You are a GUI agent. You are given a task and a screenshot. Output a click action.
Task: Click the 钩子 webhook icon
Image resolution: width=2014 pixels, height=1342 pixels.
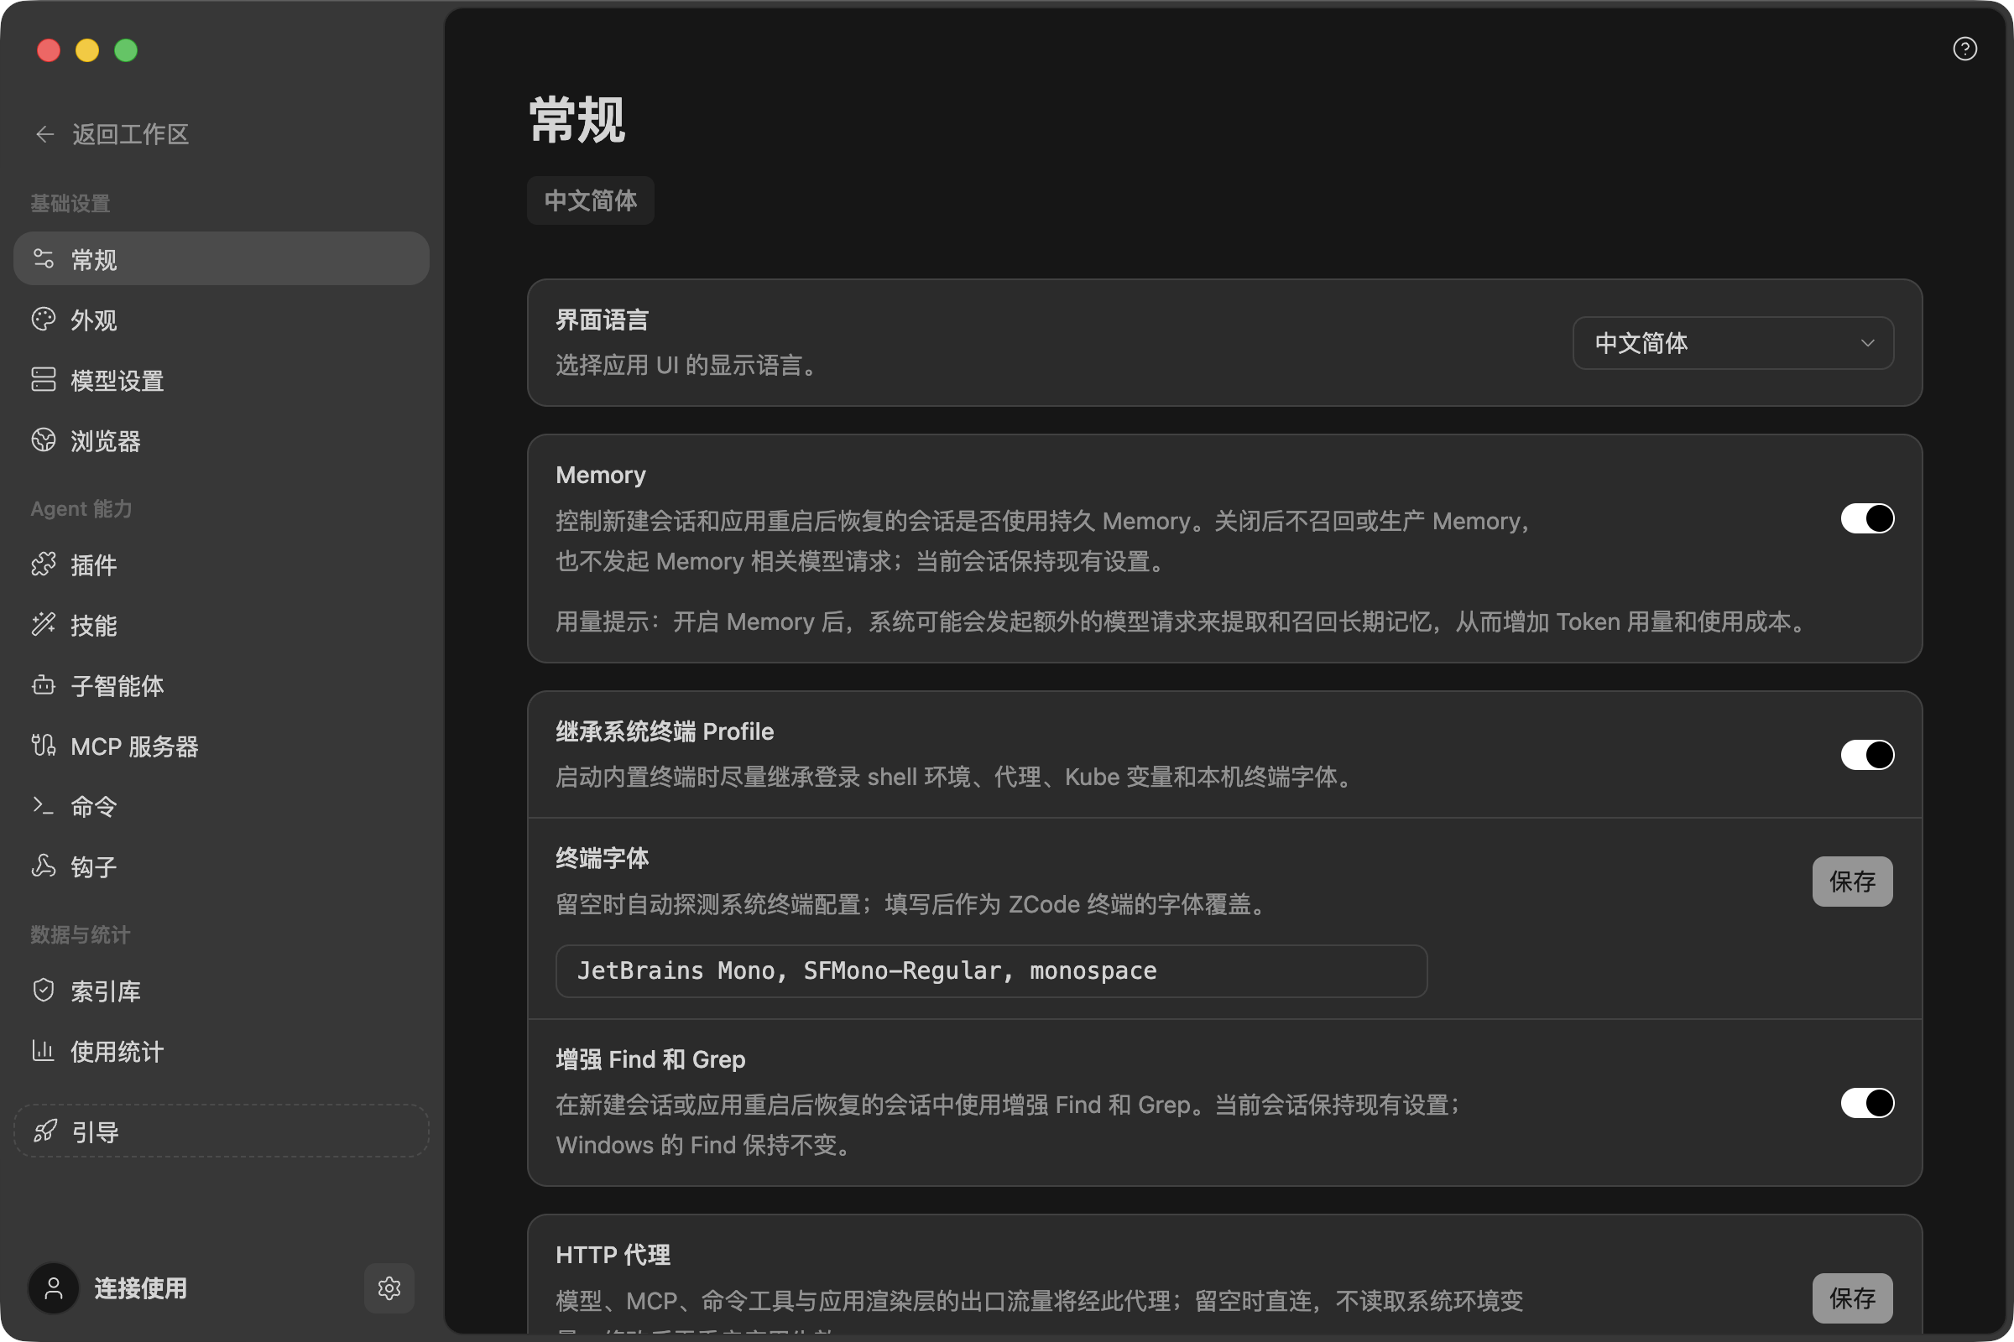point(44,866)
